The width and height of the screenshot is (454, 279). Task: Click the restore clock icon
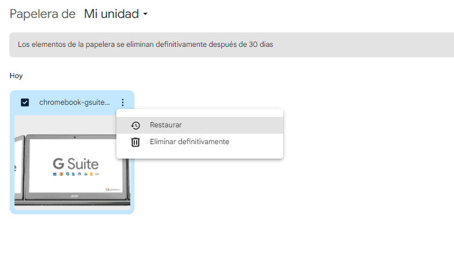point(136,125)
